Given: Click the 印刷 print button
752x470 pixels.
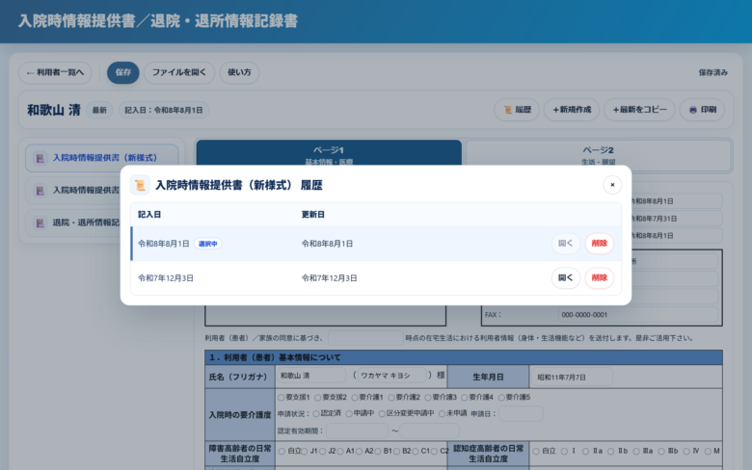Looking at the screenshot, I should tap(702, 110).
